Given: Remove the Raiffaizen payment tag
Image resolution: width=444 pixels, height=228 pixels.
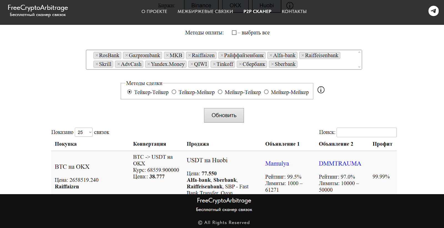Looking at the screenshot, I should click(x=190, y=55).
